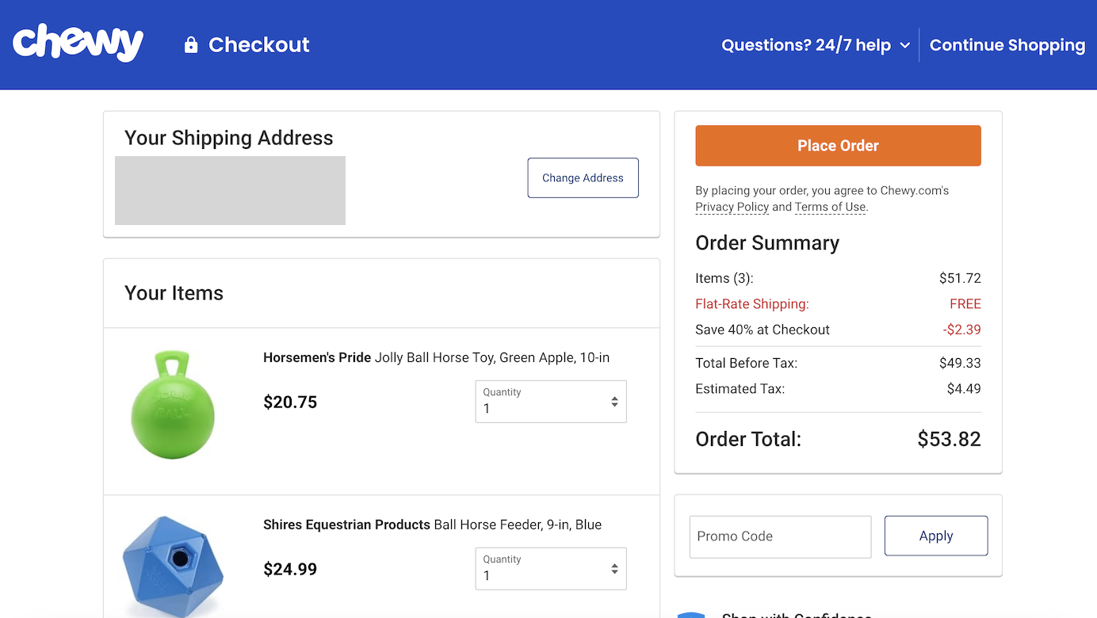Increase Jolly Ball quantity with the stepper
1097x618 pixels.
(614, 397)
